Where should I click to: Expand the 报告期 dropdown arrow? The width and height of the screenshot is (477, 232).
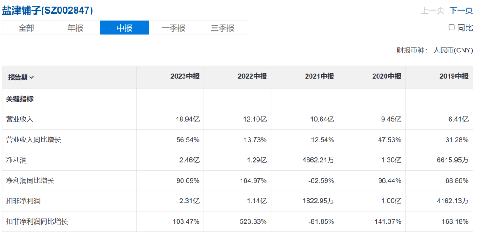pyautogui.click(x=31, y=78)
